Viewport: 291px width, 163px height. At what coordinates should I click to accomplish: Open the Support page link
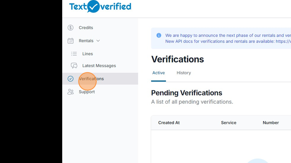click(x=87, y=92)
